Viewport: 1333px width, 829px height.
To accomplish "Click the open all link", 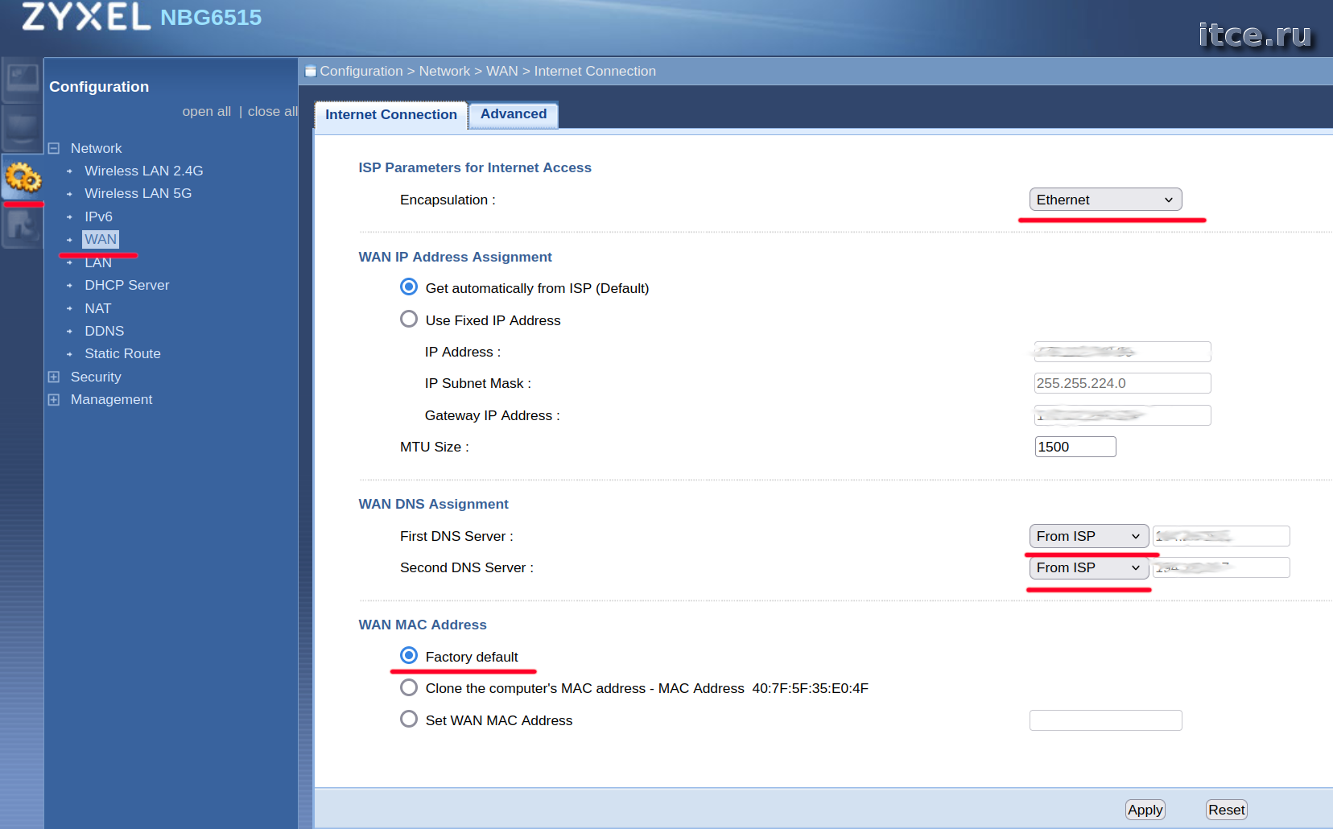I will coord(207,111).
